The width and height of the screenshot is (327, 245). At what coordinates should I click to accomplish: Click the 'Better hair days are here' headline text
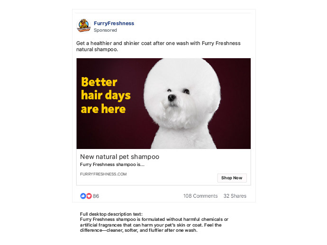pos(106,96)
